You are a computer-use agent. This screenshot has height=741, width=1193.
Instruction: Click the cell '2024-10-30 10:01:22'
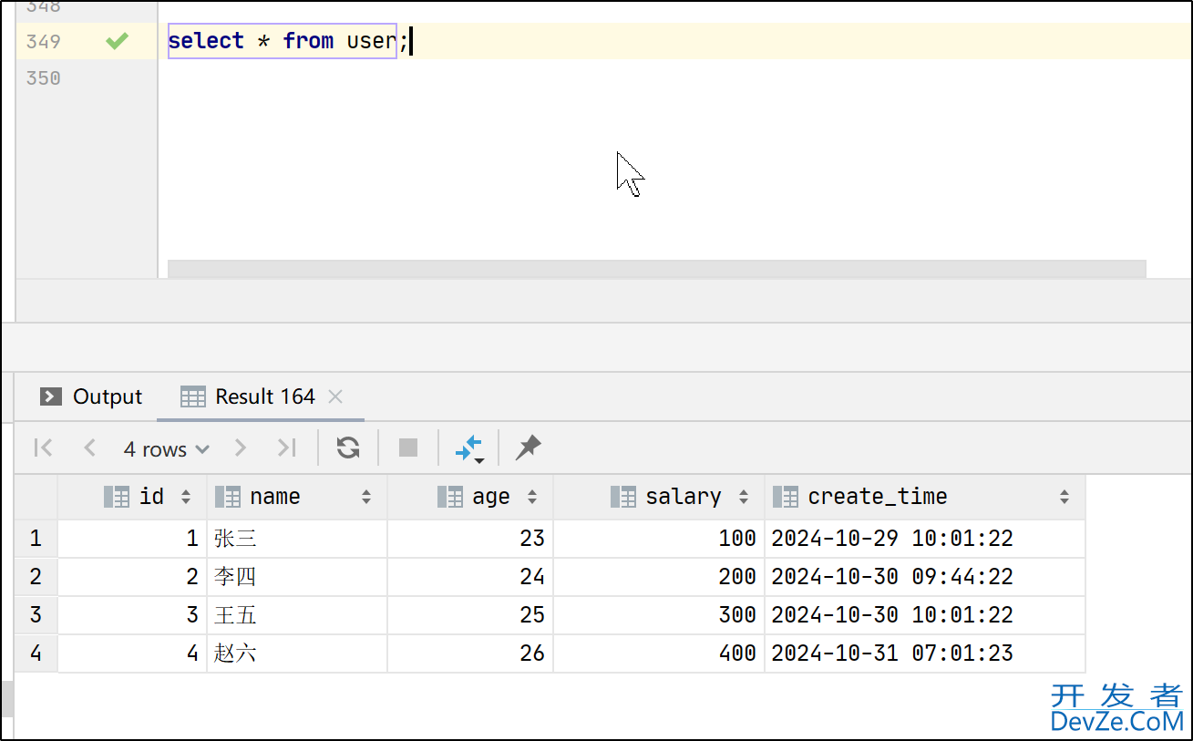point(925,615)
